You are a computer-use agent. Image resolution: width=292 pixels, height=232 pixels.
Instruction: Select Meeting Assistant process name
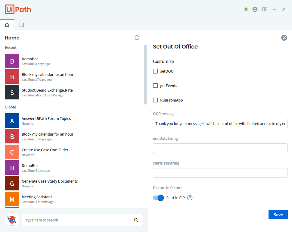click(37, 197)
